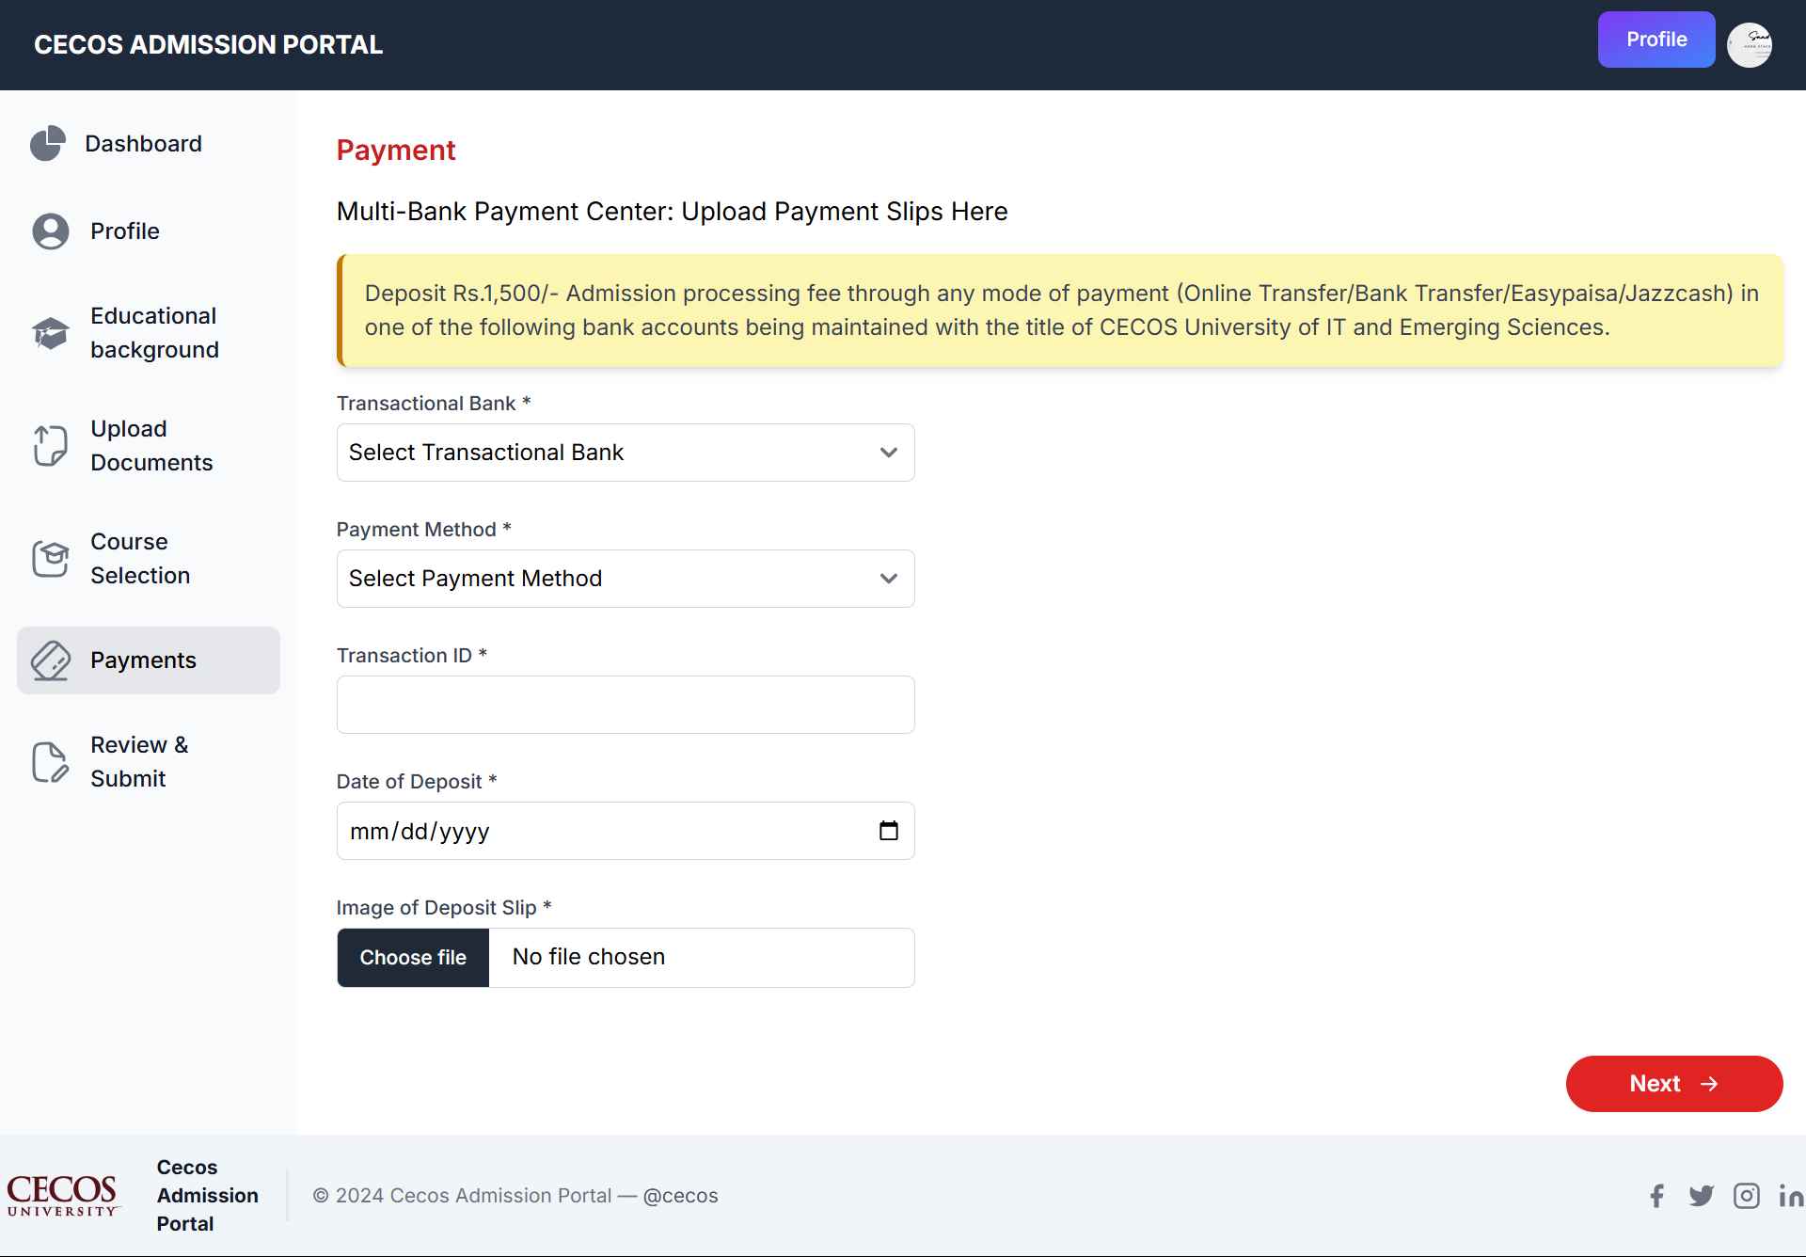The height and width of the screenshot is (1257, 1806).
Task: Open the Select Payment Method dropdown
Action: click(626, 579)
